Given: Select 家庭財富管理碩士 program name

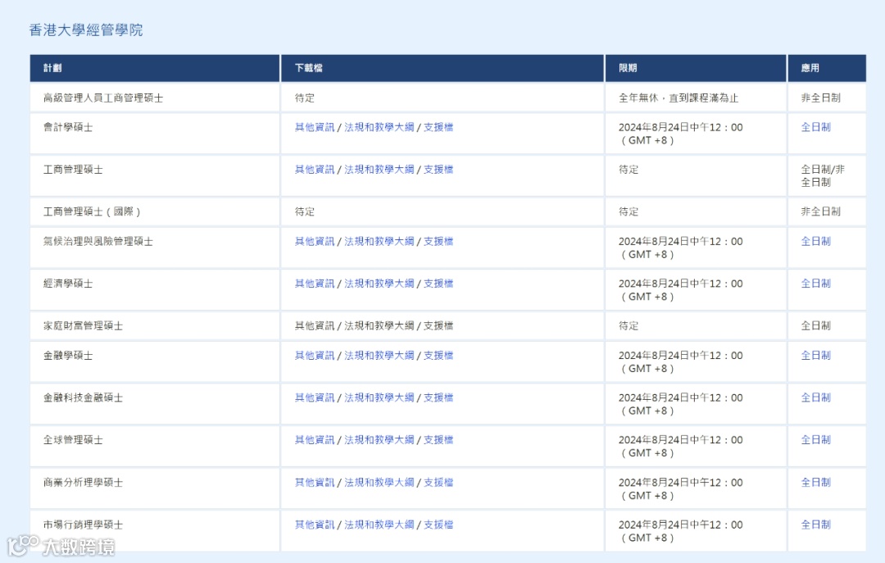Looking at the screenshot, I should (x=83, y=326).
